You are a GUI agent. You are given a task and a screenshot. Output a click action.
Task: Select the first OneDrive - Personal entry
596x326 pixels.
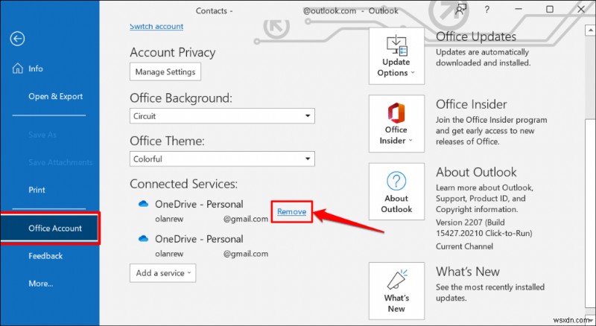[x=199, y=205]
